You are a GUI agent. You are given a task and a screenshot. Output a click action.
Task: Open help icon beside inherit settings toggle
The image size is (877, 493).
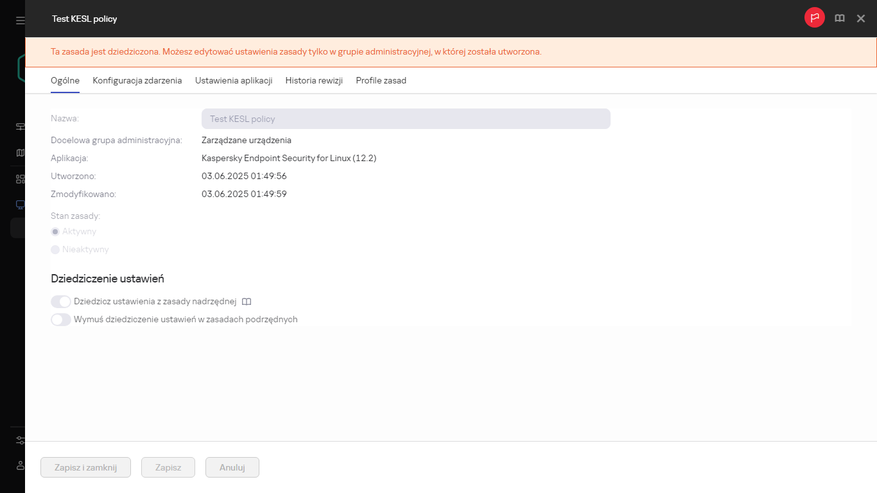pyautogui.click(x=247, y=302)
